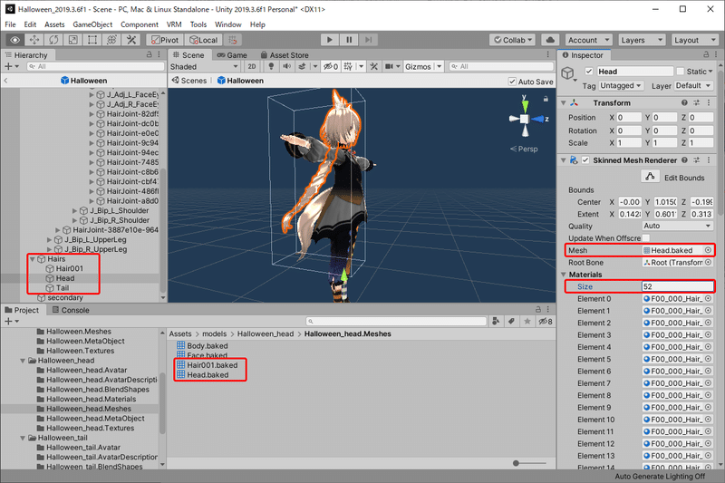Image resolution: width=725 pixels, height=483 pixels.
Task: Open object picker for Mesh field
Action: coord(708,250)
